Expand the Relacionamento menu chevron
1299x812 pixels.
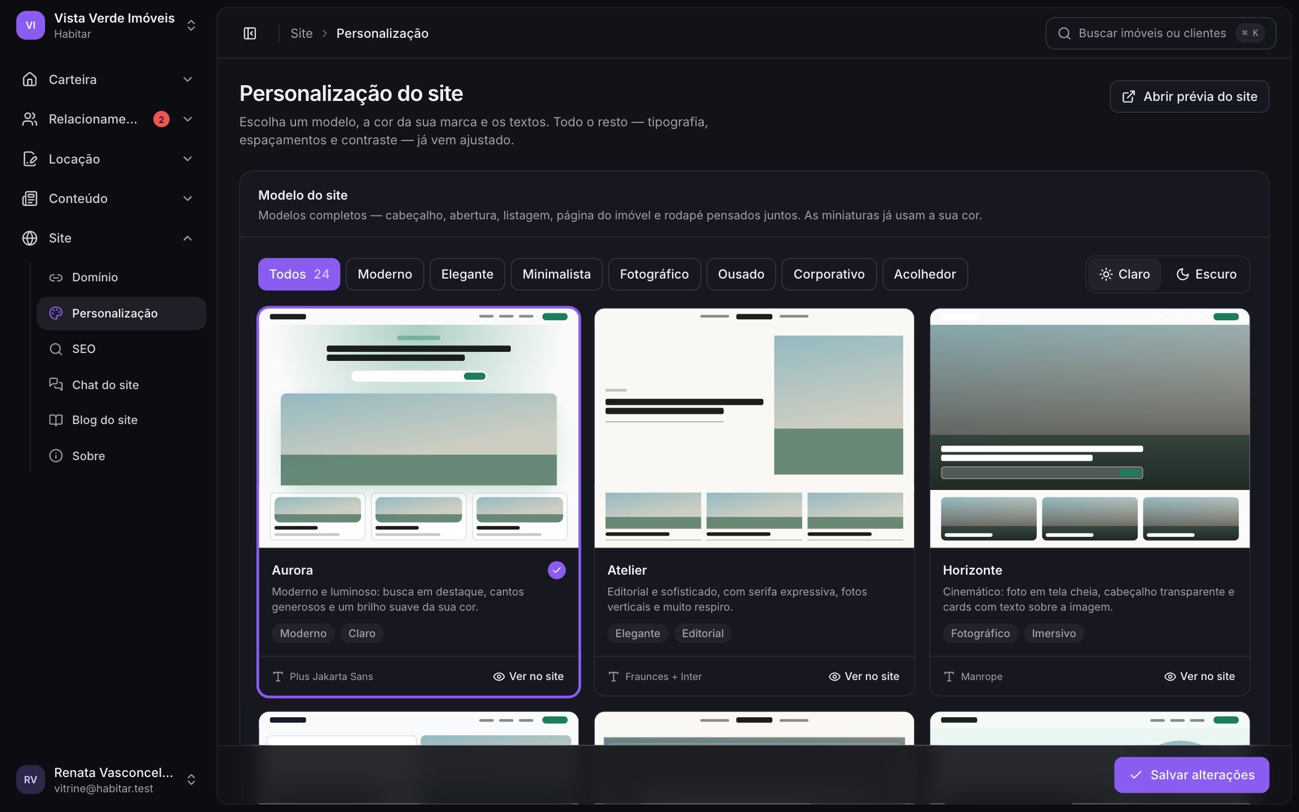click(188, 119)
